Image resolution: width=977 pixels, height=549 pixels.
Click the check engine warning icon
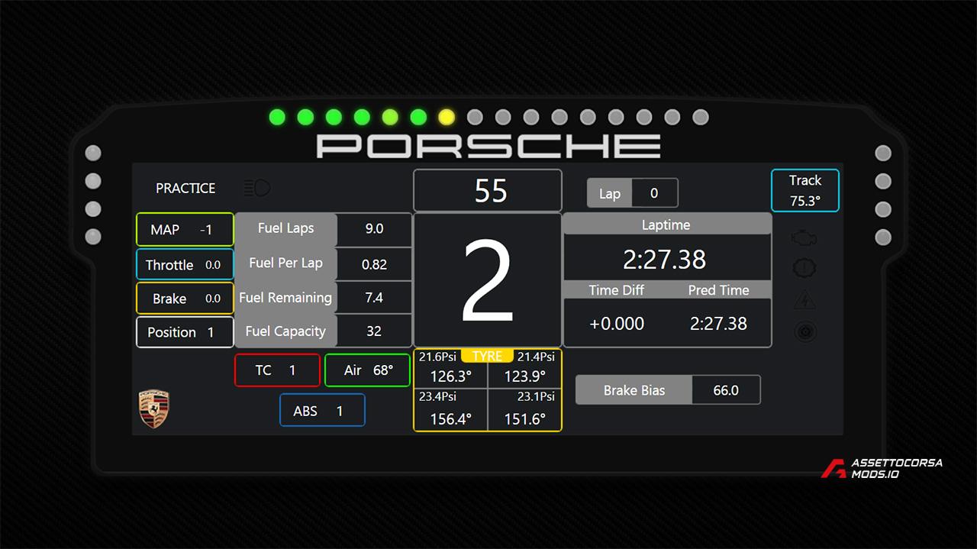click(804, 238)
